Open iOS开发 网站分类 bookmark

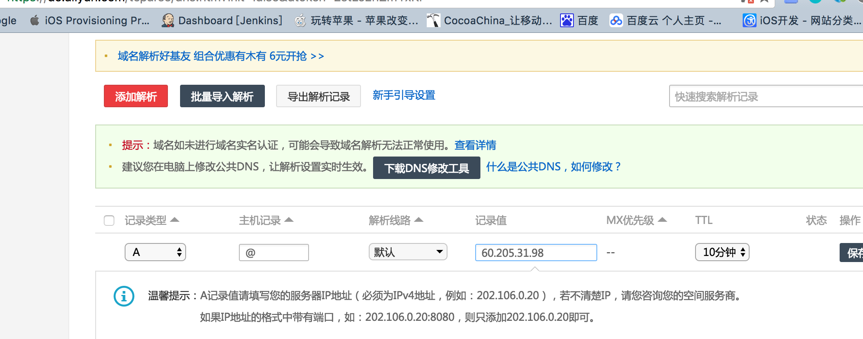point(802,20)
